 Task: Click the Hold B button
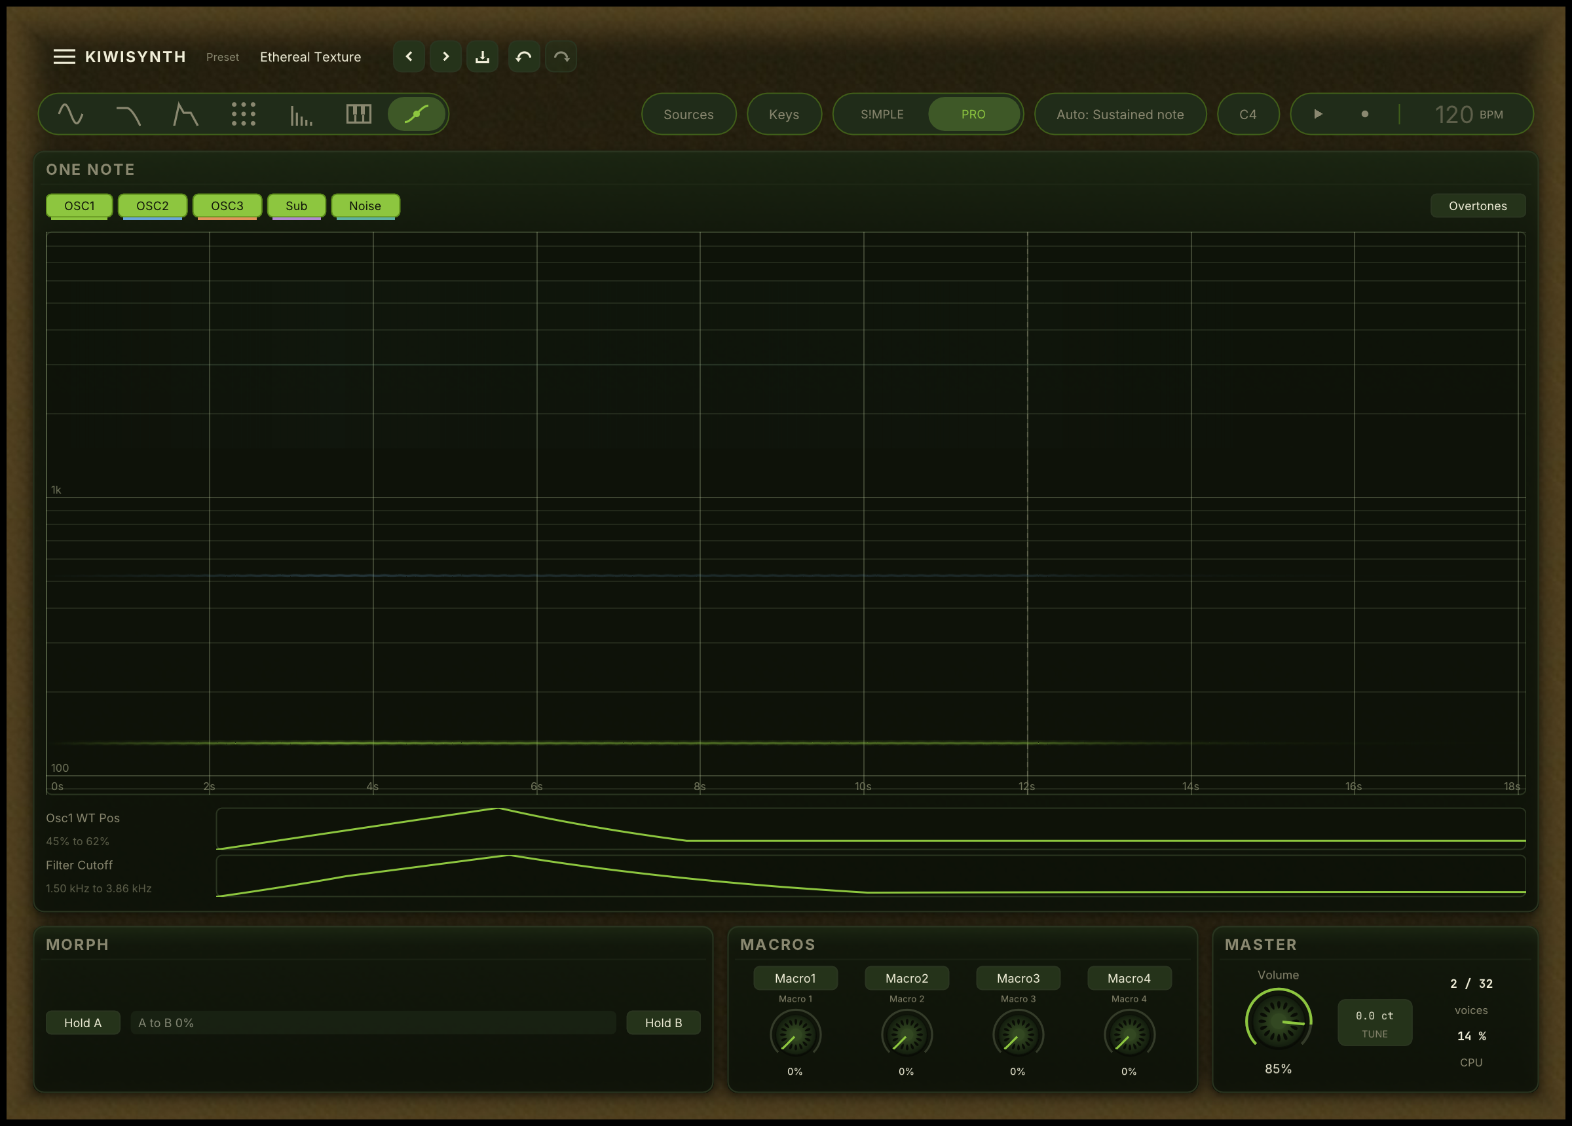[x=664, y=1023]
